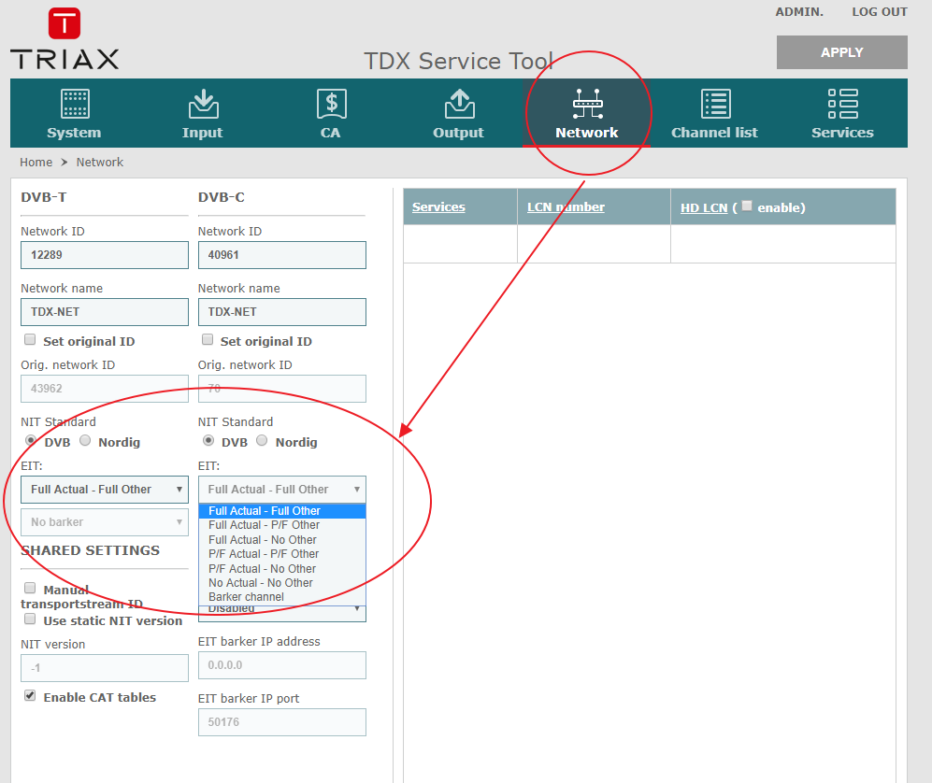Click the NIT version field

point(105,668)
